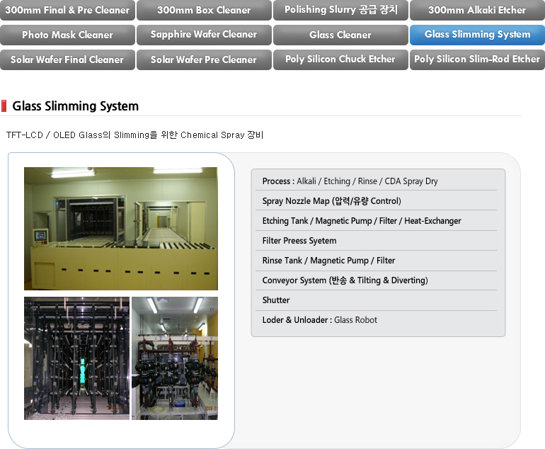545x449 pixels.
Task: Switch to Photo Mask Cleaner tab
Action: click(x=67, y=35)
